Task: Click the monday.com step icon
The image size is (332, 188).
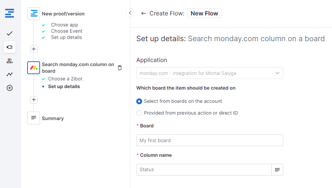Action: point(33,68)
